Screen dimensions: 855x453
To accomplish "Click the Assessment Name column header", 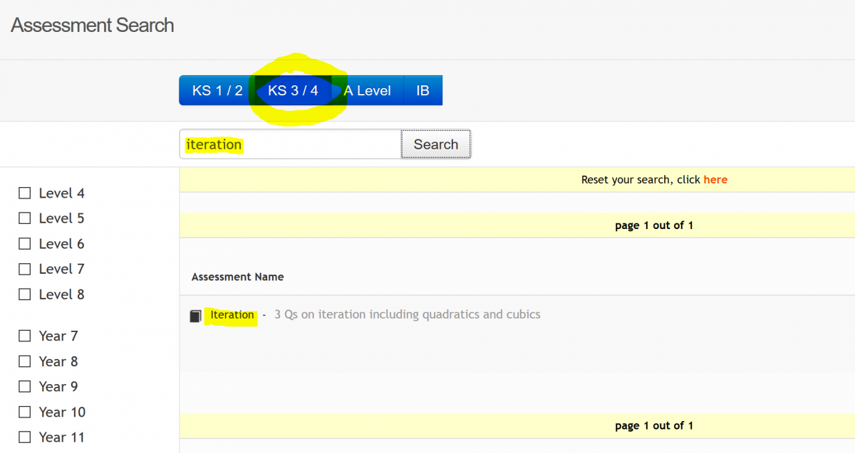I will pyautogui.click(x=237, y=277).
